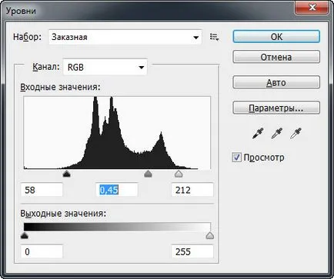Select the input highlights white slider

tap(179, 174)
